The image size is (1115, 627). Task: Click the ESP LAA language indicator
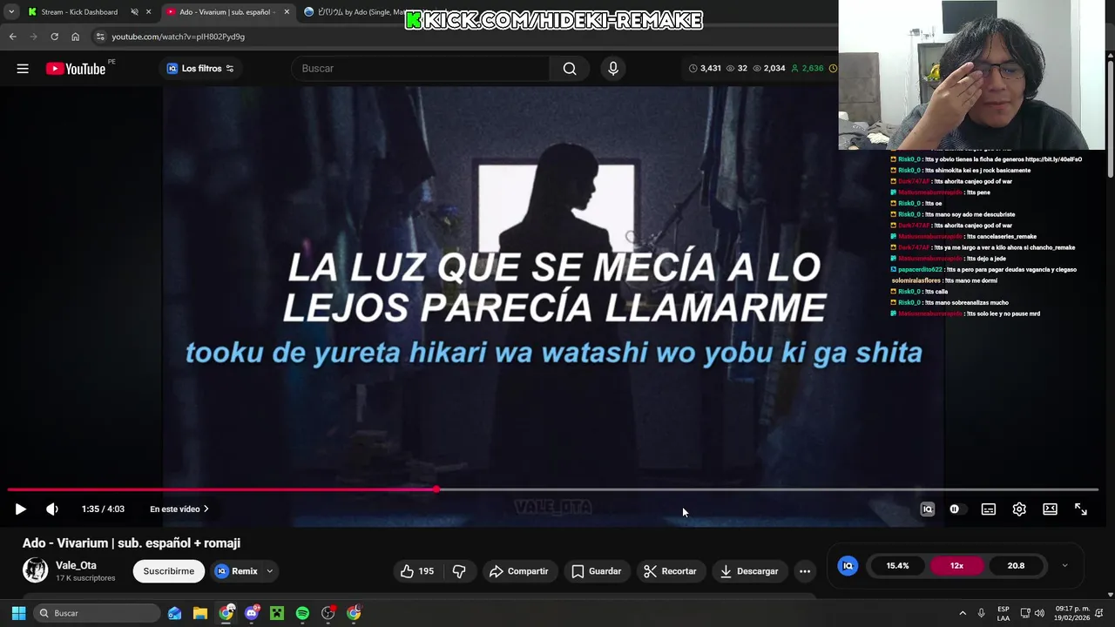(x=1003, y=613)
